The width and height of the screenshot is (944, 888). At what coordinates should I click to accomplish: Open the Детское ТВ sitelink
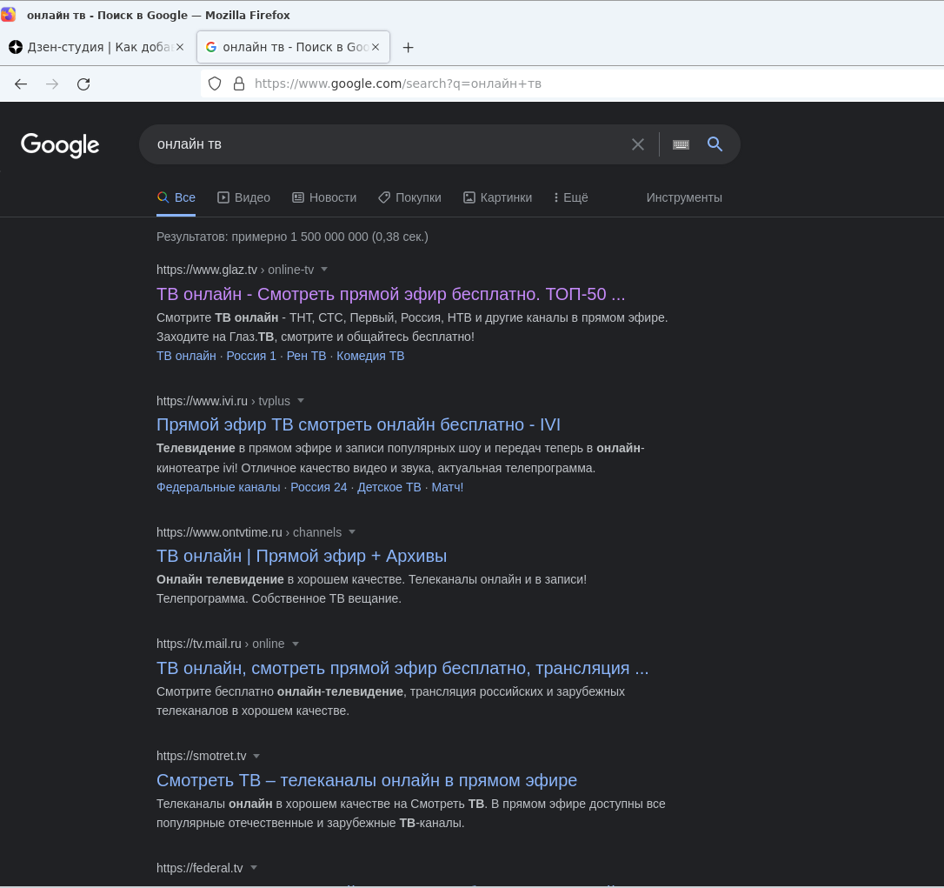pos(389,487)
